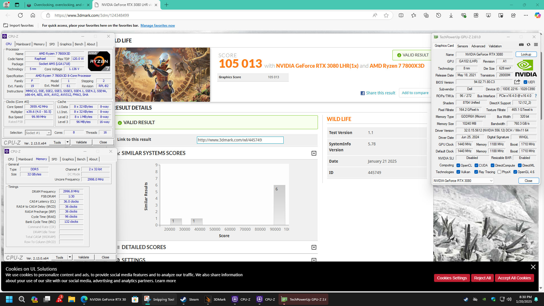Click Accept All Cookies button
This screenshot has height=306, width=544.
pos(514,278)
